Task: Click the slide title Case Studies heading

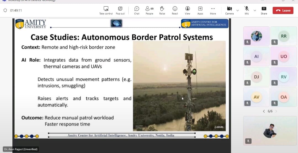Action: pos(122,37)
